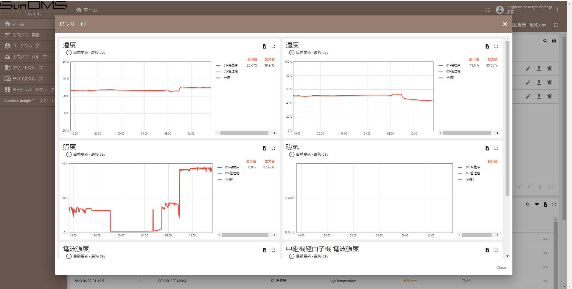Export data from 中継機経由子機 電波強度 widget

(x=487, y=250)
